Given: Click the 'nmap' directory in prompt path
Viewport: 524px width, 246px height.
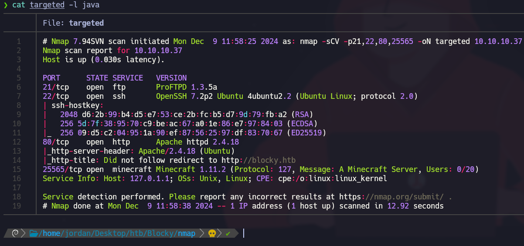Looking at the screenshot, I should pos(187,234).
